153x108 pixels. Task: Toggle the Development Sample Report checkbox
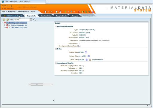point(79,46)
